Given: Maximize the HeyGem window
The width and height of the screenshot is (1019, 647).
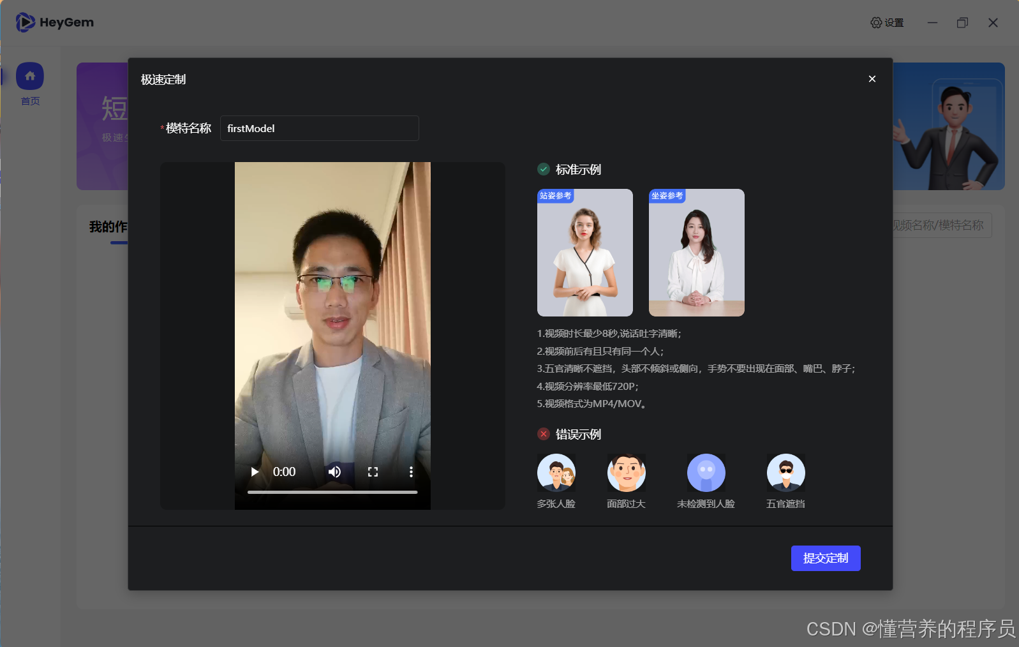Looking at the screenshot, I should coord(962,23).
